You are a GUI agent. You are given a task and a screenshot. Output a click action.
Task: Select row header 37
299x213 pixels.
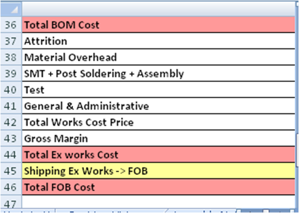11,41
